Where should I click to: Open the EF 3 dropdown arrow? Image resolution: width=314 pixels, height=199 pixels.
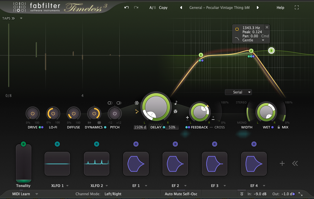point(225,186)
